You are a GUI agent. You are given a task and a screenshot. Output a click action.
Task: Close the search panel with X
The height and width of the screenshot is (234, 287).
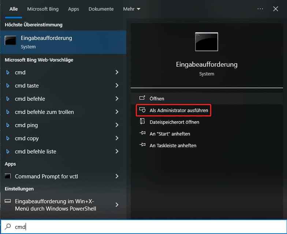(x=275, y=9)
